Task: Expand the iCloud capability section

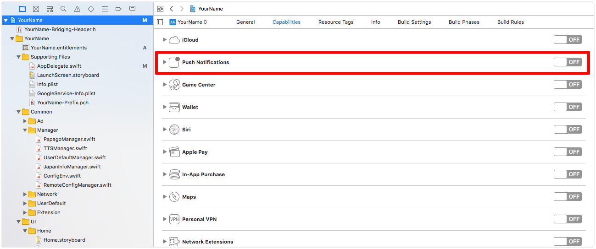Action: 165,40
